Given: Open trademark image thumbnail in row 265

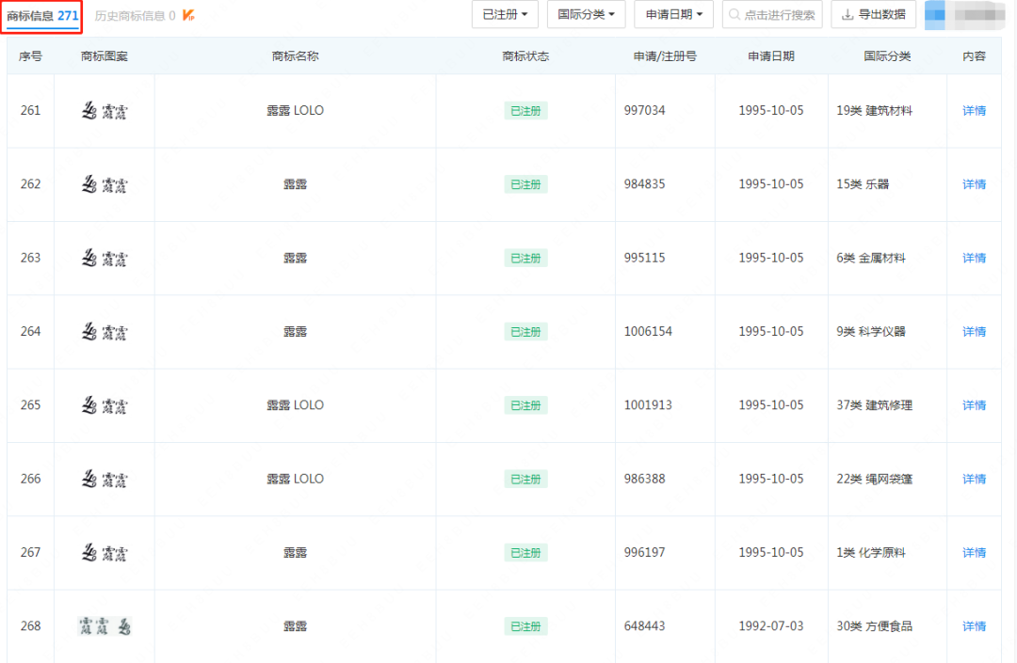Looking at the screenshot, I should pos(105,405).
